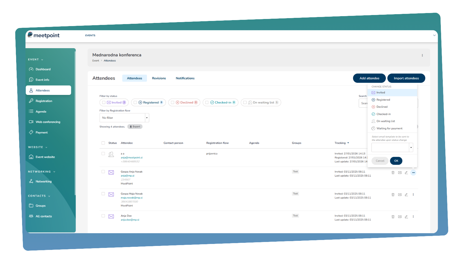Screen dimensions: 453x255
Task: Edit Gospa Maja Novak with the pencil icon
Action: click(x=406, y=195)
